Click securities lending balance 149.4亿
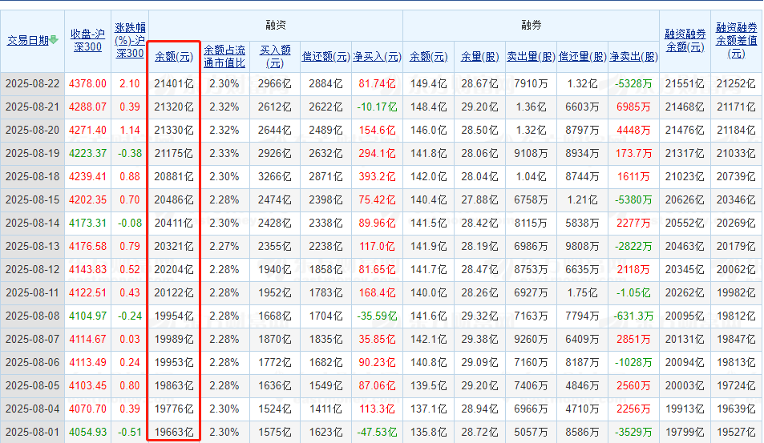 pos(429,84)
